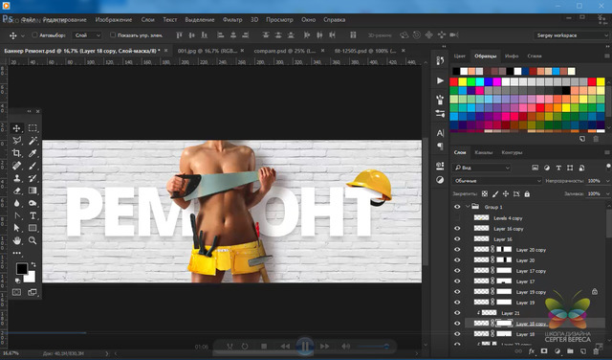The image size is (612, 360).
Task: Select the Eraser tool
Action: click(16, 191)
